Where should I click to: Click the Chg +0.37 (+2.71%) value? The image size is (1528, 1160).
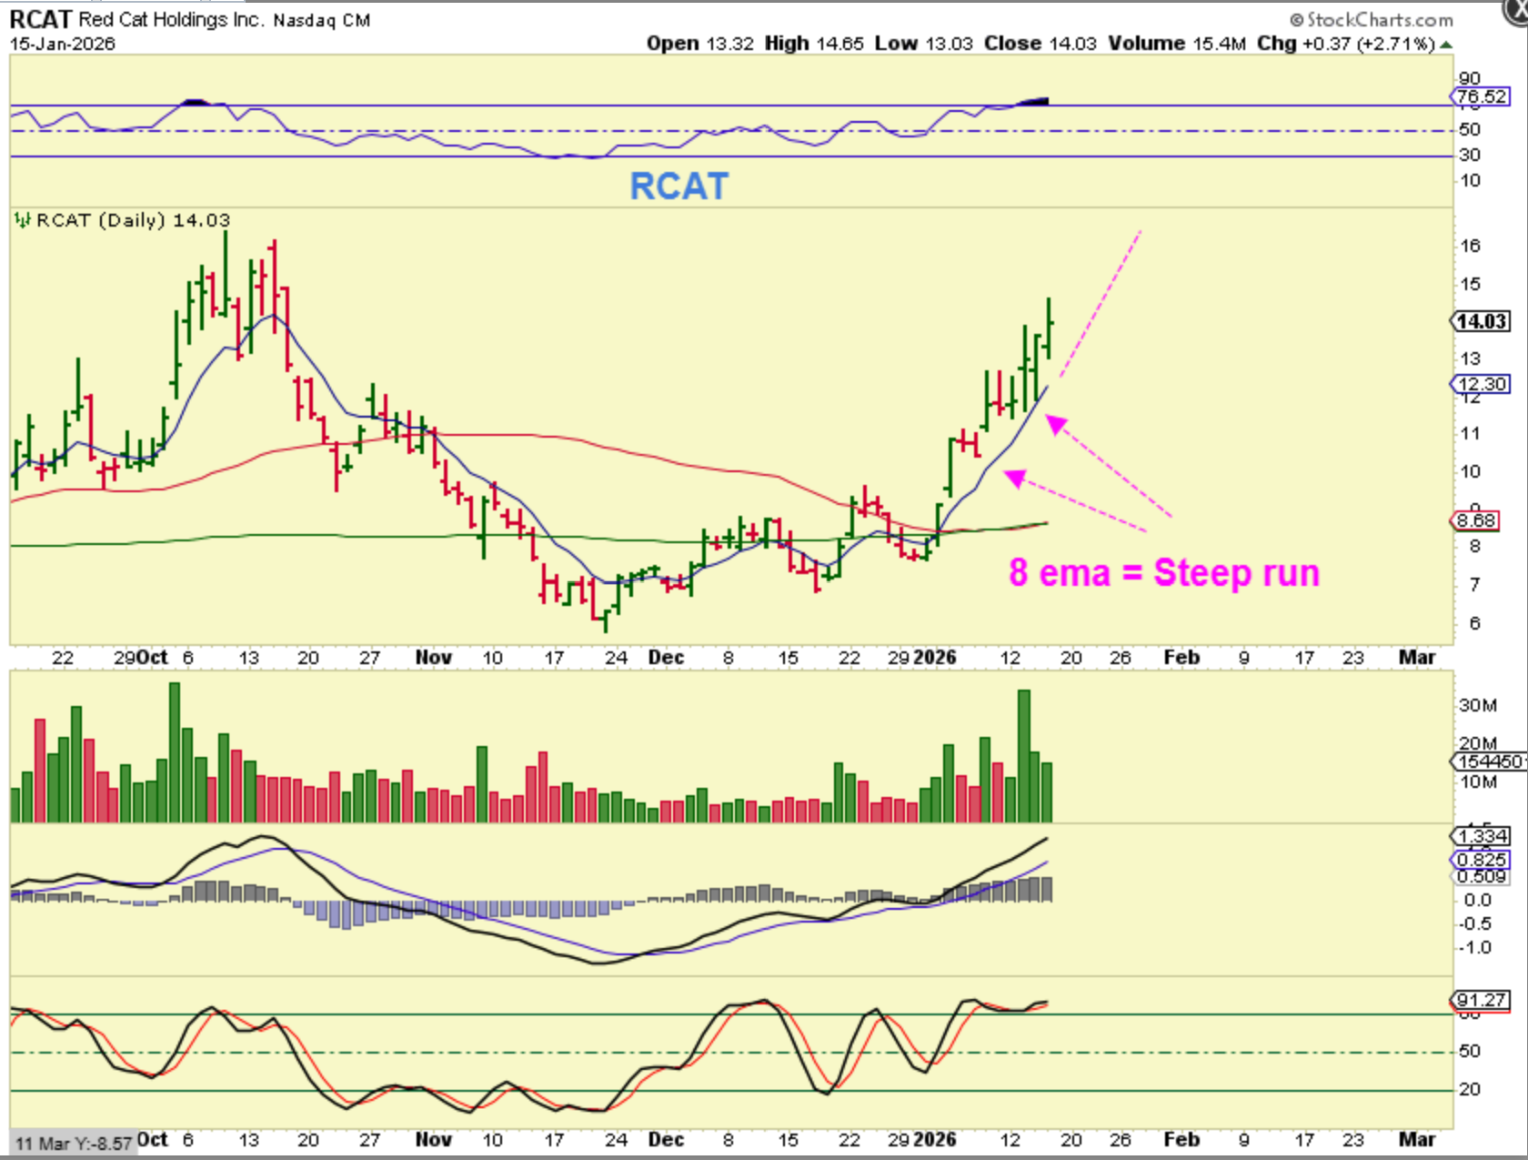point(1346,44)
